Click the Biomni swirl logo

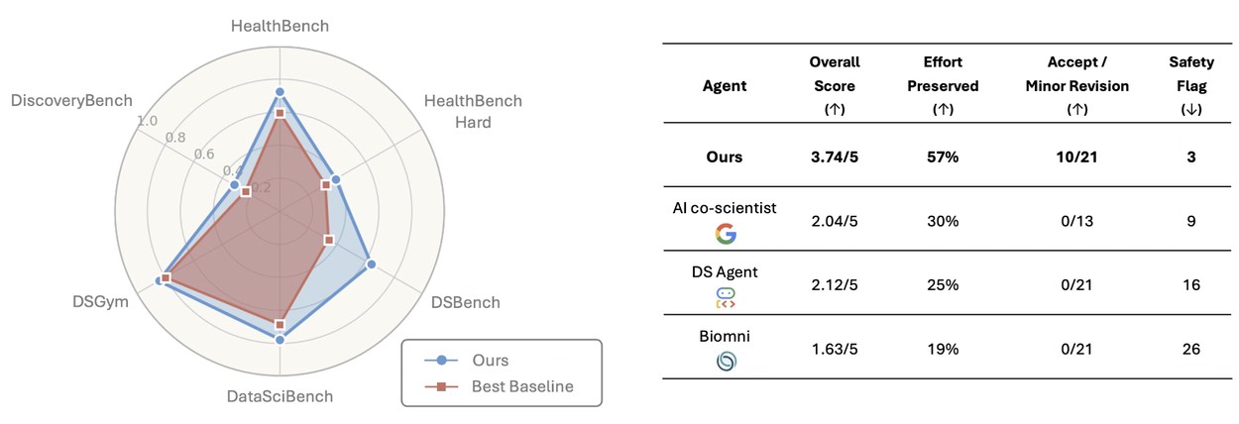pos(726,363)
